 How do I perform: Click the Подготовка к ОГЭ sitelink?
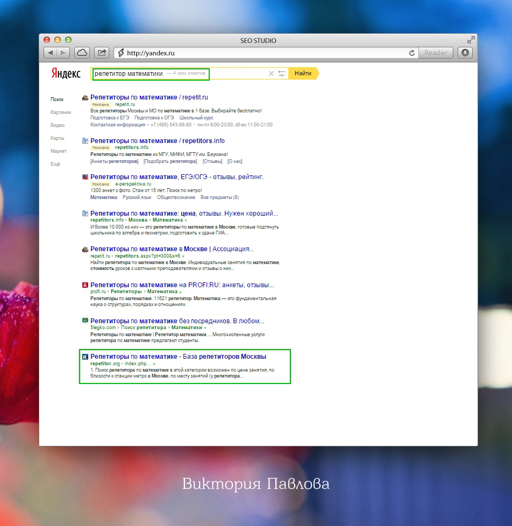coord(154,118)
